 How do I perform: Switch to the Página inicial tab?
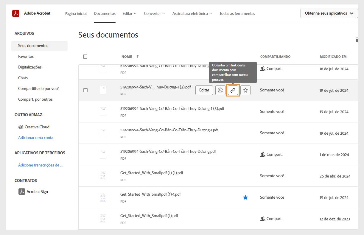(x=75, y=13)
